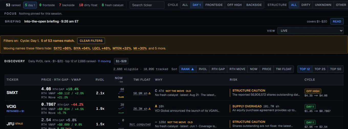Open the hidden mover MTEN +32% link
The image size is (348, 129).
coord(122,48)
